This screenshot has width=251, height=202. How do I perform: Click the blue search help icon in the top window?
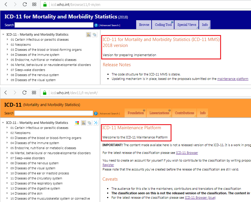point(96,25)
